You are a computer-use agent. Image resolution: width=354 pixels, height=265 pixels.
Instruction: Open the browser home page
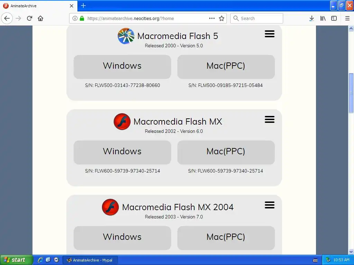point(40,18)
